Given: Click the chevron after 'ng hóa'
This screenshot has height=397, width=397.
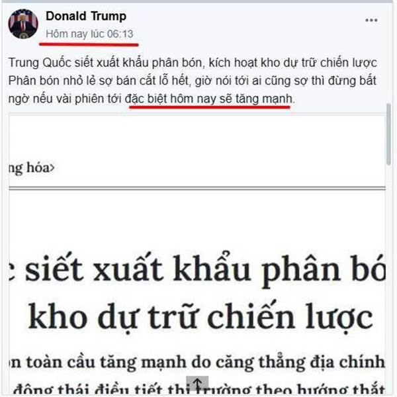Looking at the screenshot, I should (52, 167).
